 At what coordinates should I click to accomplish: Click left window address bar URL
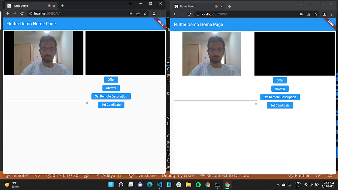tap(47, 13)
